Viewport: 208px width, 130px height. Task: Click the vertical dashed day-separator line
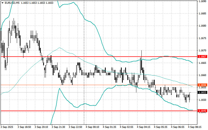(84, 62)
